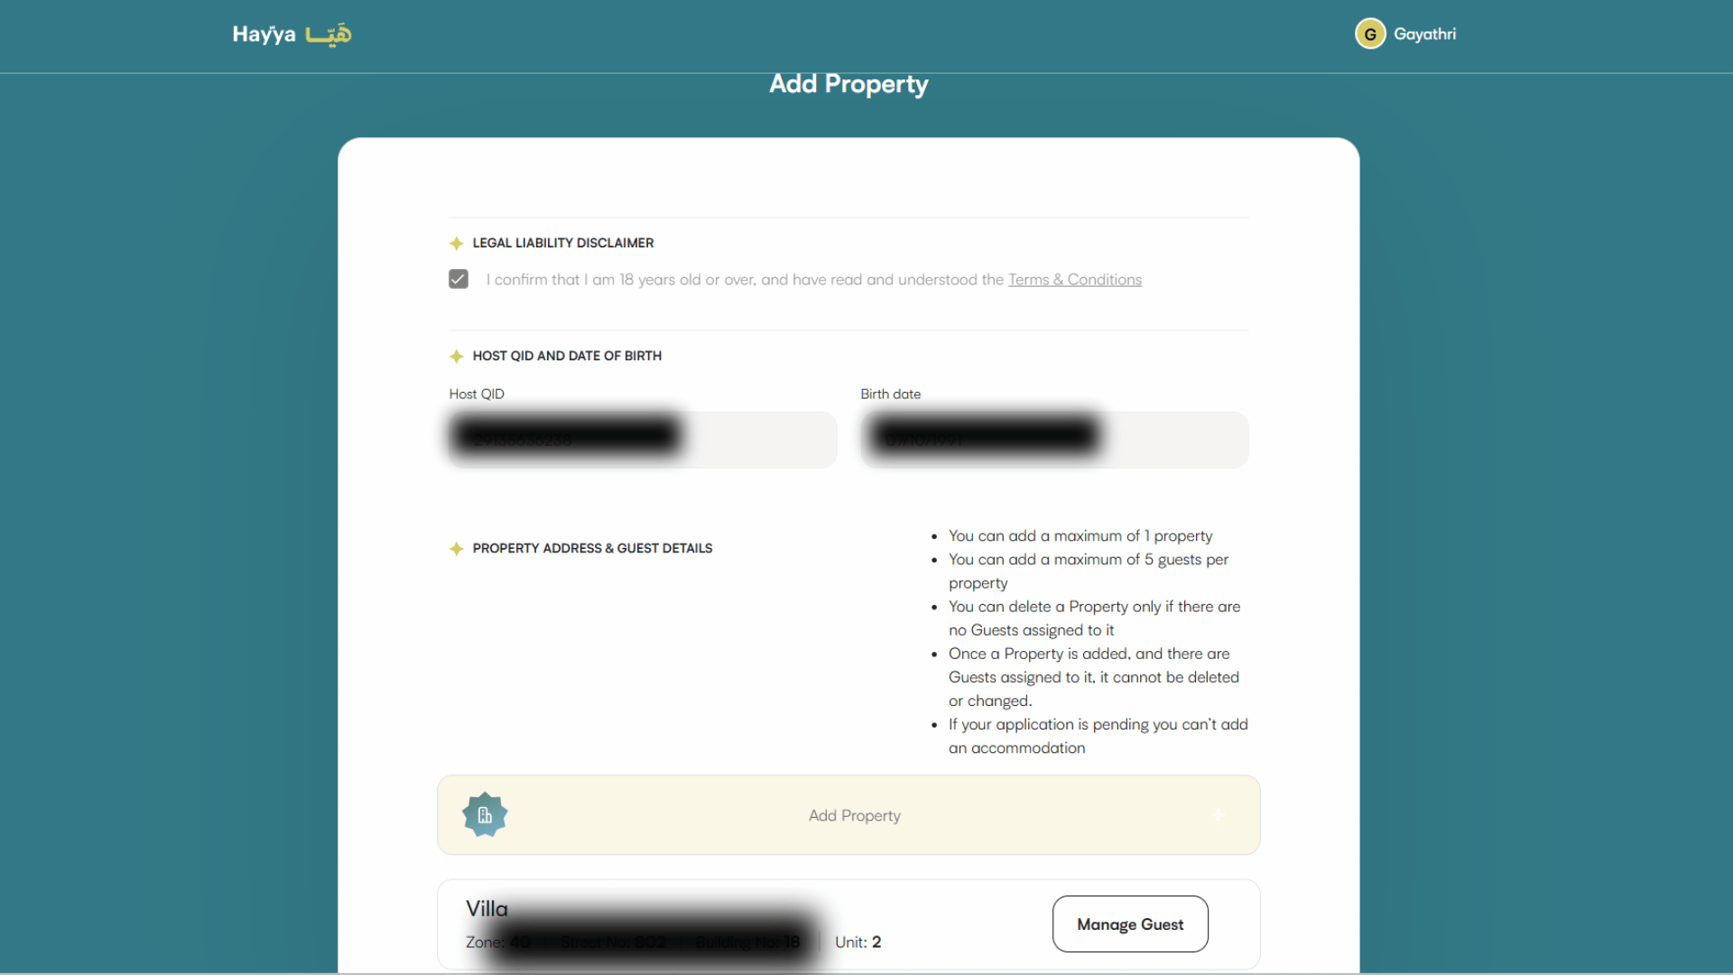
Task: Open the Gayathri user account menu
Action: (x=1424, y=34)
